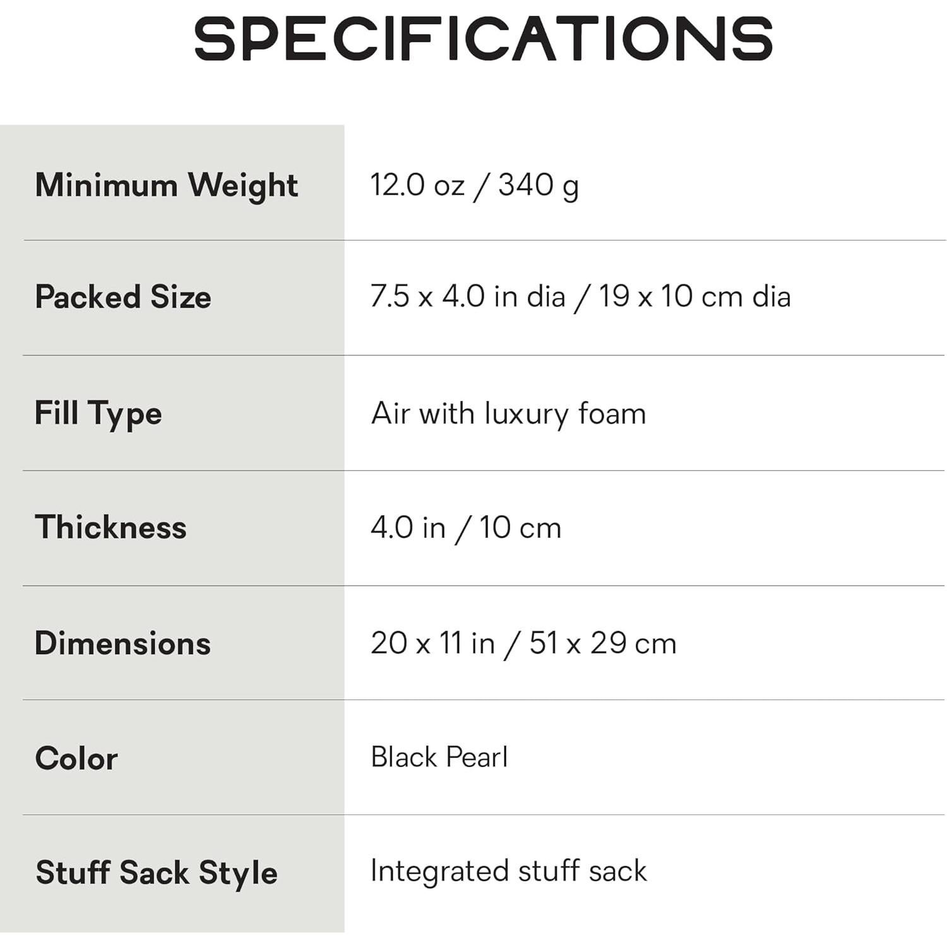Select the 4.0 in / 10 cm value
This screenshot has height=947, width=947.
coord(466,527)
